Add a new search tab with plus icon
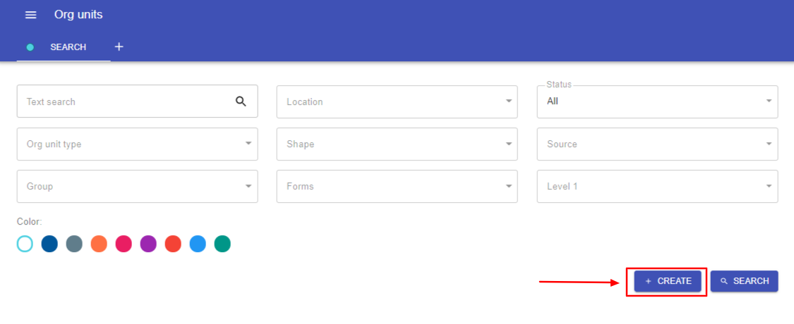The width and height of the screenshot is (794, 324). pyautogui.click(x=119, y=47)
